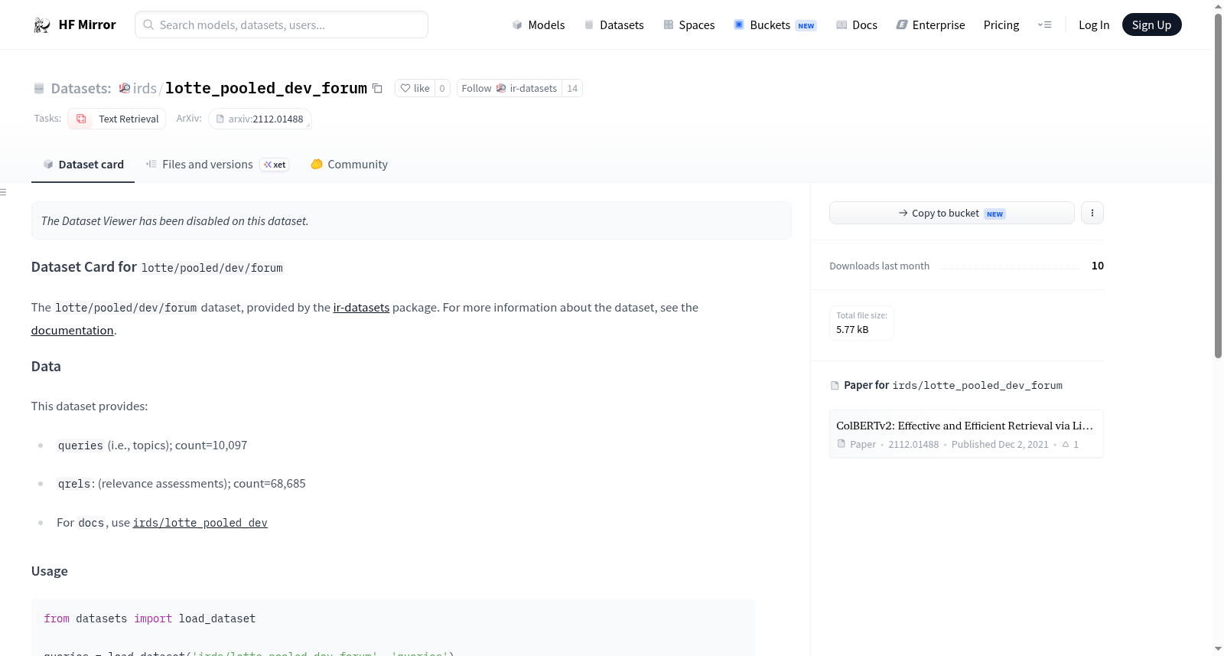The width and height of the screenshot is (1224, 656).
Task: Open the arxiv:2112.01488 tag
Action: click(x=260, y=119)
